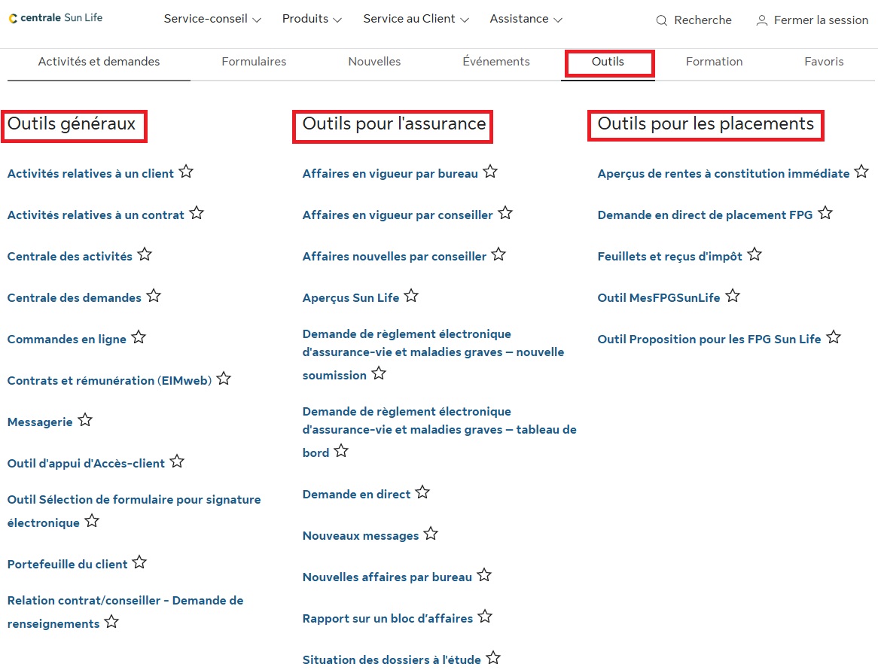Go to the Favoris tab

click(x=824, y=62)
